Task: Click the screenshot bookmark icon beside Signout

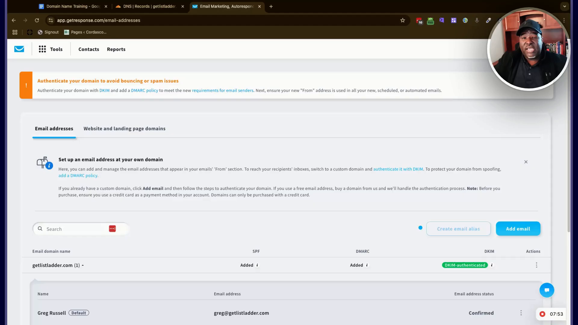Action: [x=30, y=32]
